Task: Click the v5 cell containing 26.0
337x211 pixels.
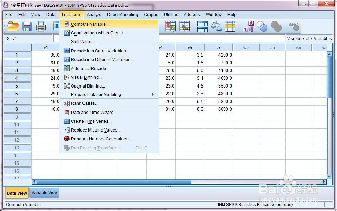Action: tap(167, 101)
